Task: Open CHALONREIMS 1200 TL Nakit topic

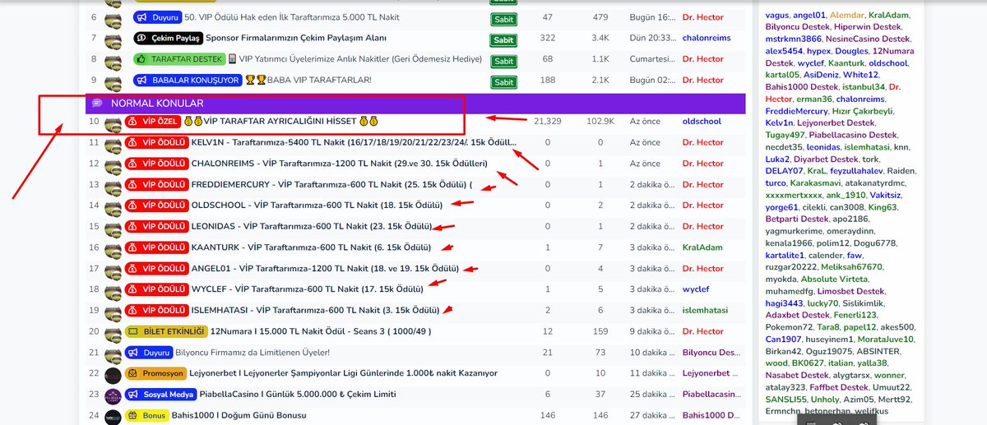Action: (x=339, y=164)
